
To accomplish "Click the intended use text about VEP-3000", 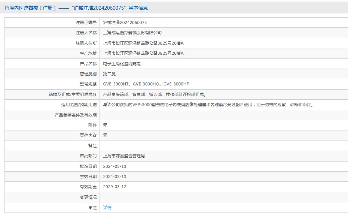I will (x=209, y=105).
